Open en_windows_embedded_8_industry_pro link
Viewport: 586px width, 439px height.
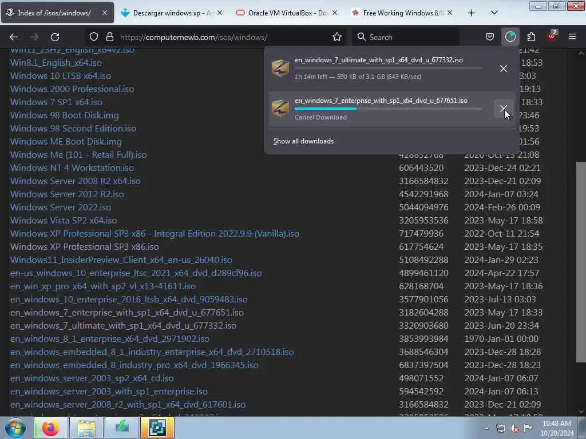(134, 365)
